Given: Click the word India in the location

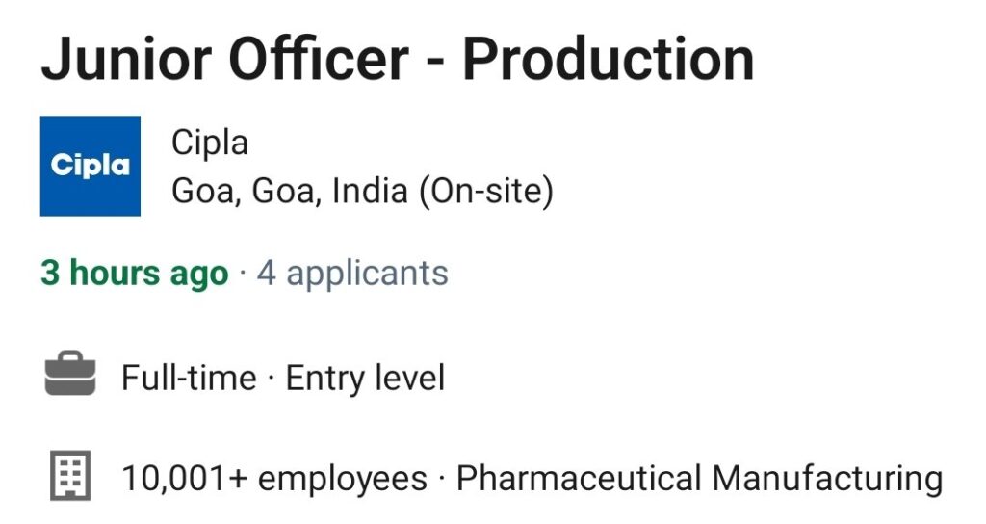Looking at the screenshot, I should [370, 191].
